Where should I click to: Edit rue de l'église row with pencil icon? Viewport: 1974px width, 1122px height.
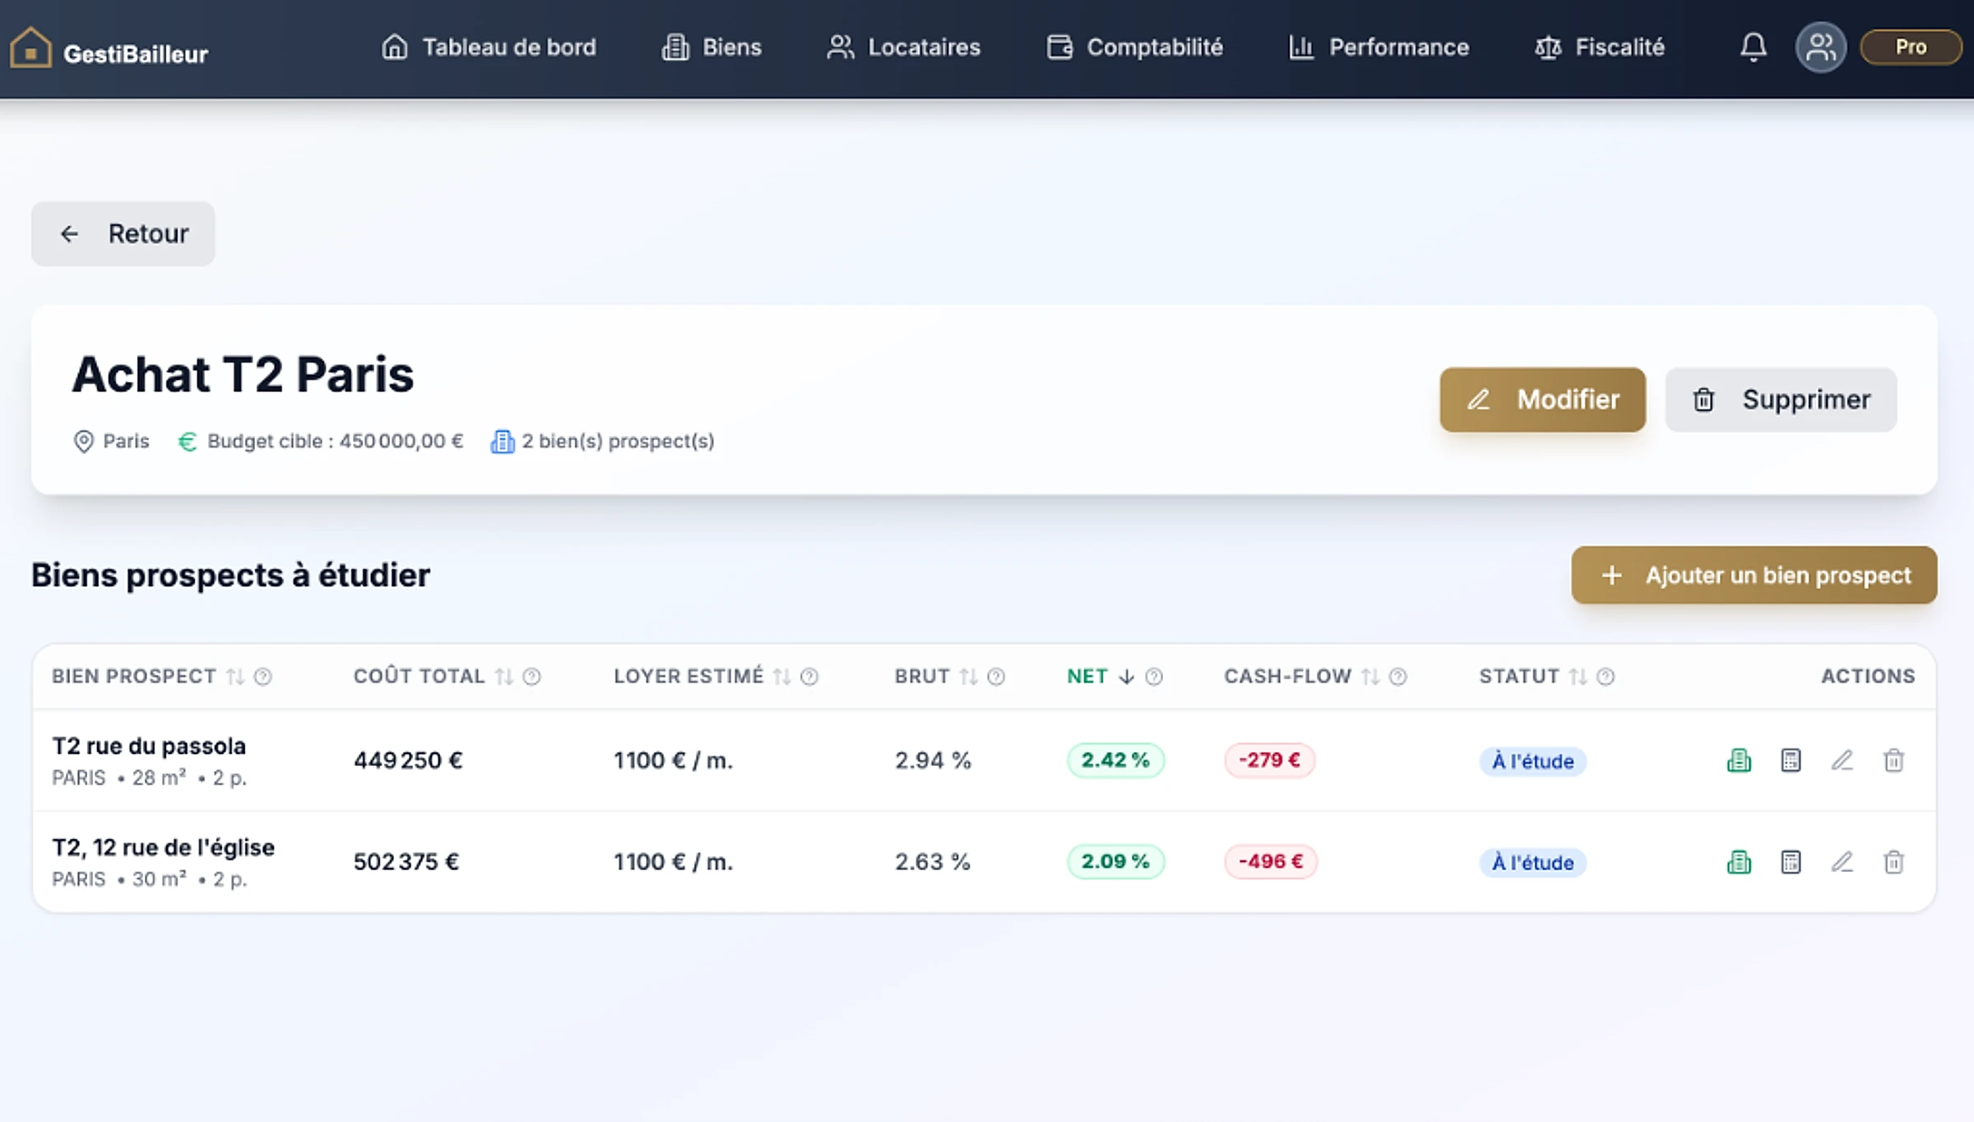click(1842, 862)
